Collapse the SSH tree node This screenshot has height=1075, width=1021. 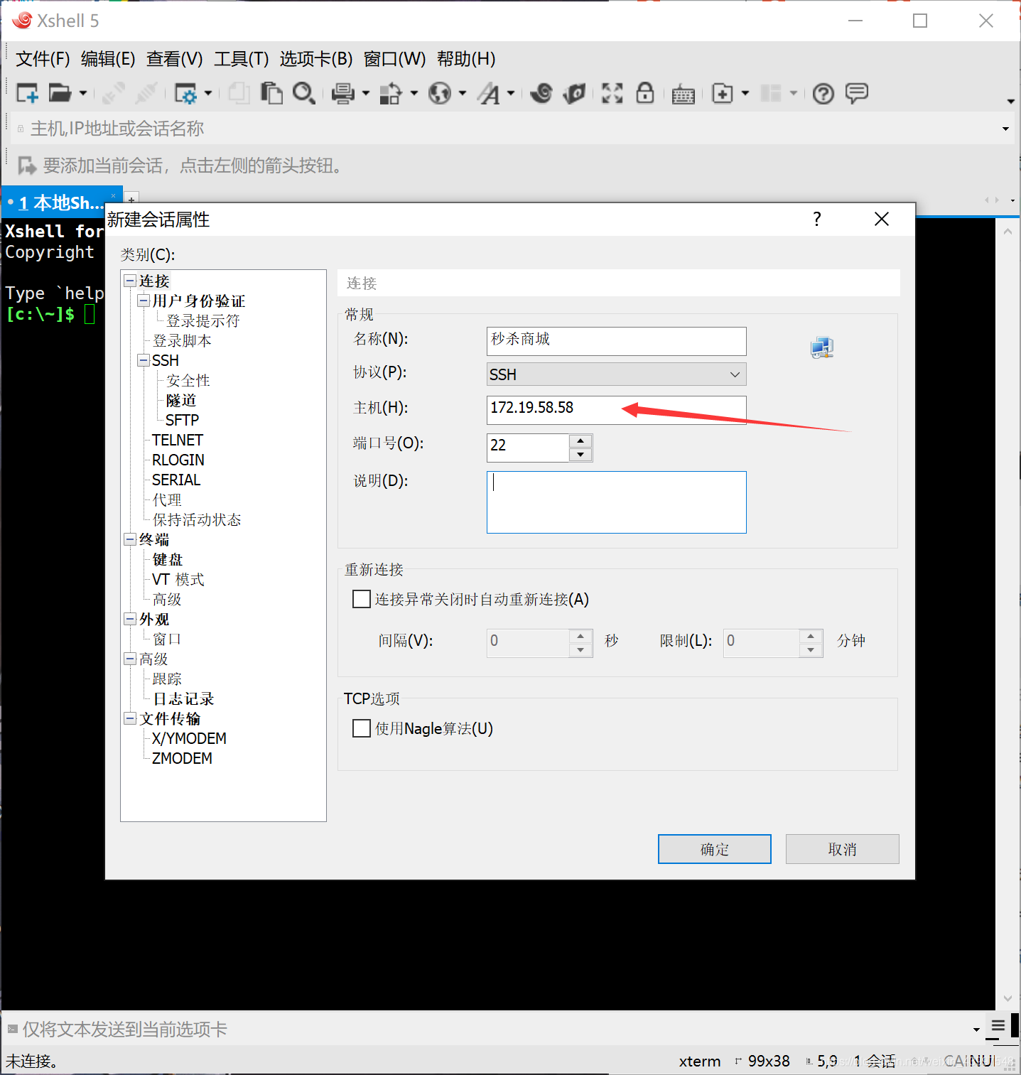(x=143, y=360)
